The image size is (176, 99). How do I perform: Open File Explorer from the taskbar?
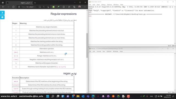point(78,96)
